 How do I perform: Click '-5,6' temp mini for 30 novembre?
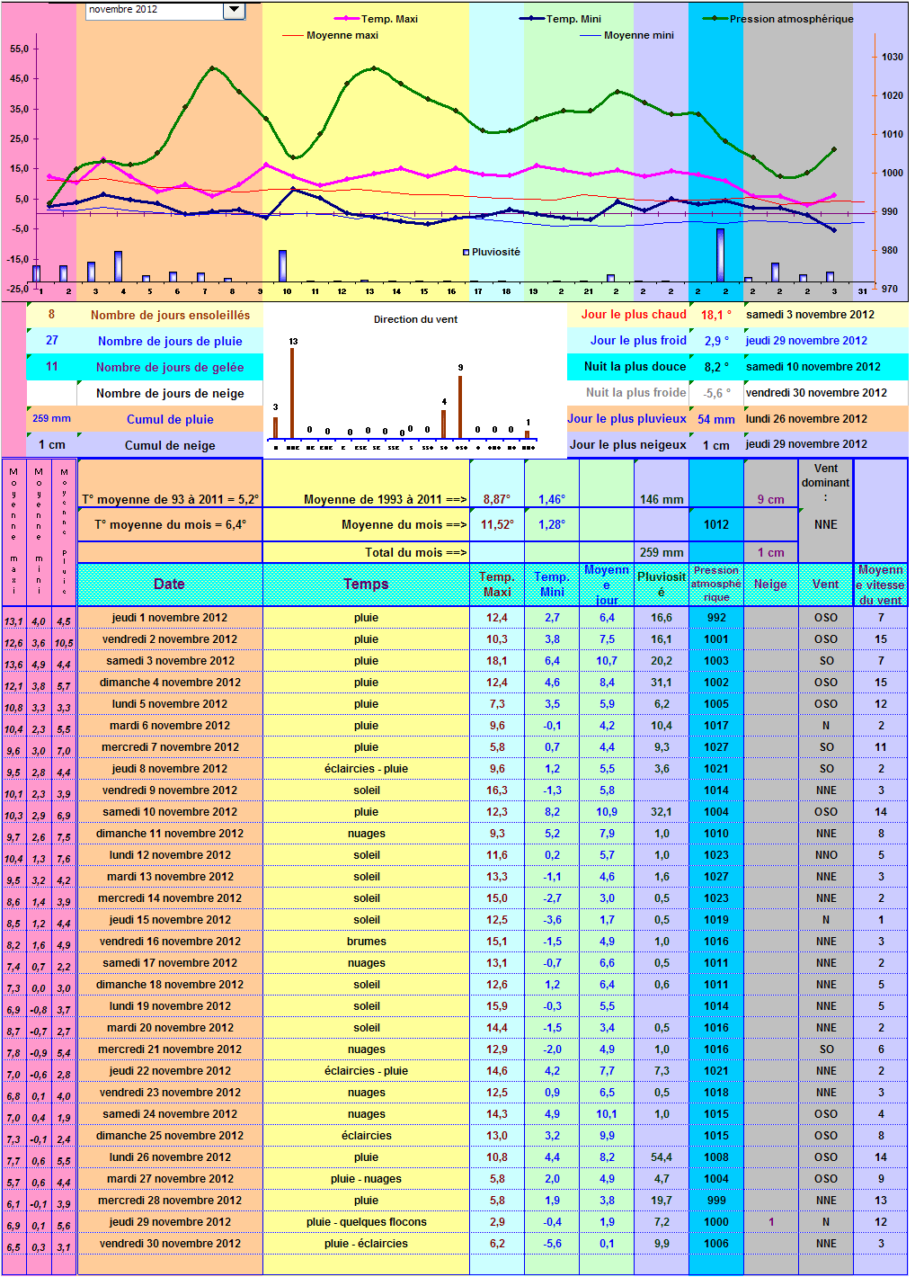tap(552, 1244)
